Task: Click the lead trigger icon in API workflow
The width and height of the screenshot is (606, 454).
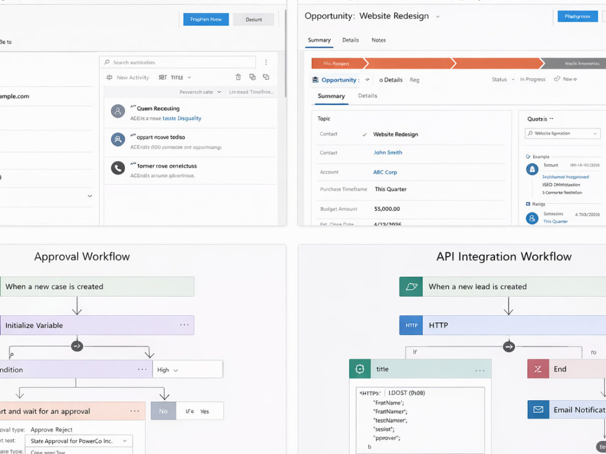Action: [x=411, y=286]
